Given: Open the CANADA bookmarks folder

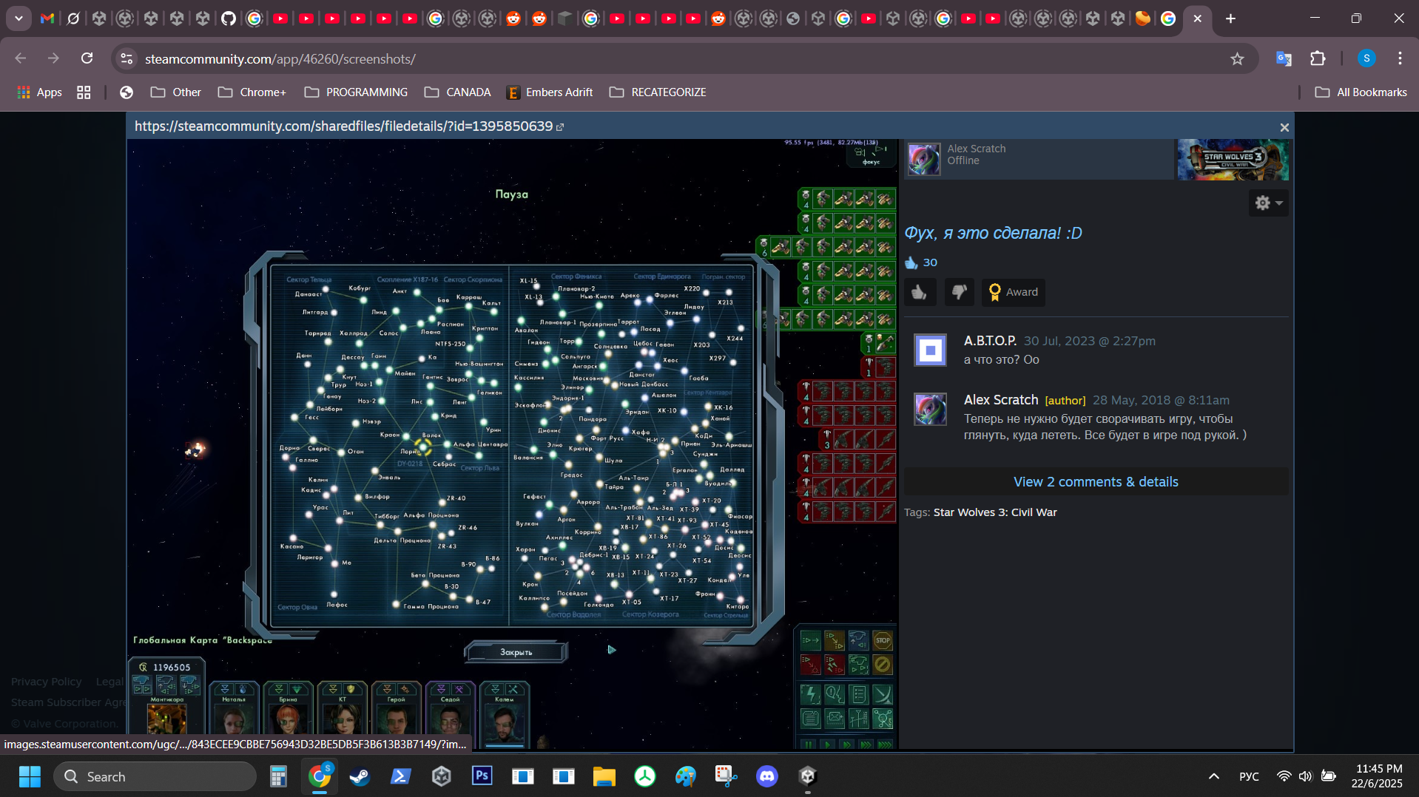Looking at the screenshot, I should tap(457, 92).
